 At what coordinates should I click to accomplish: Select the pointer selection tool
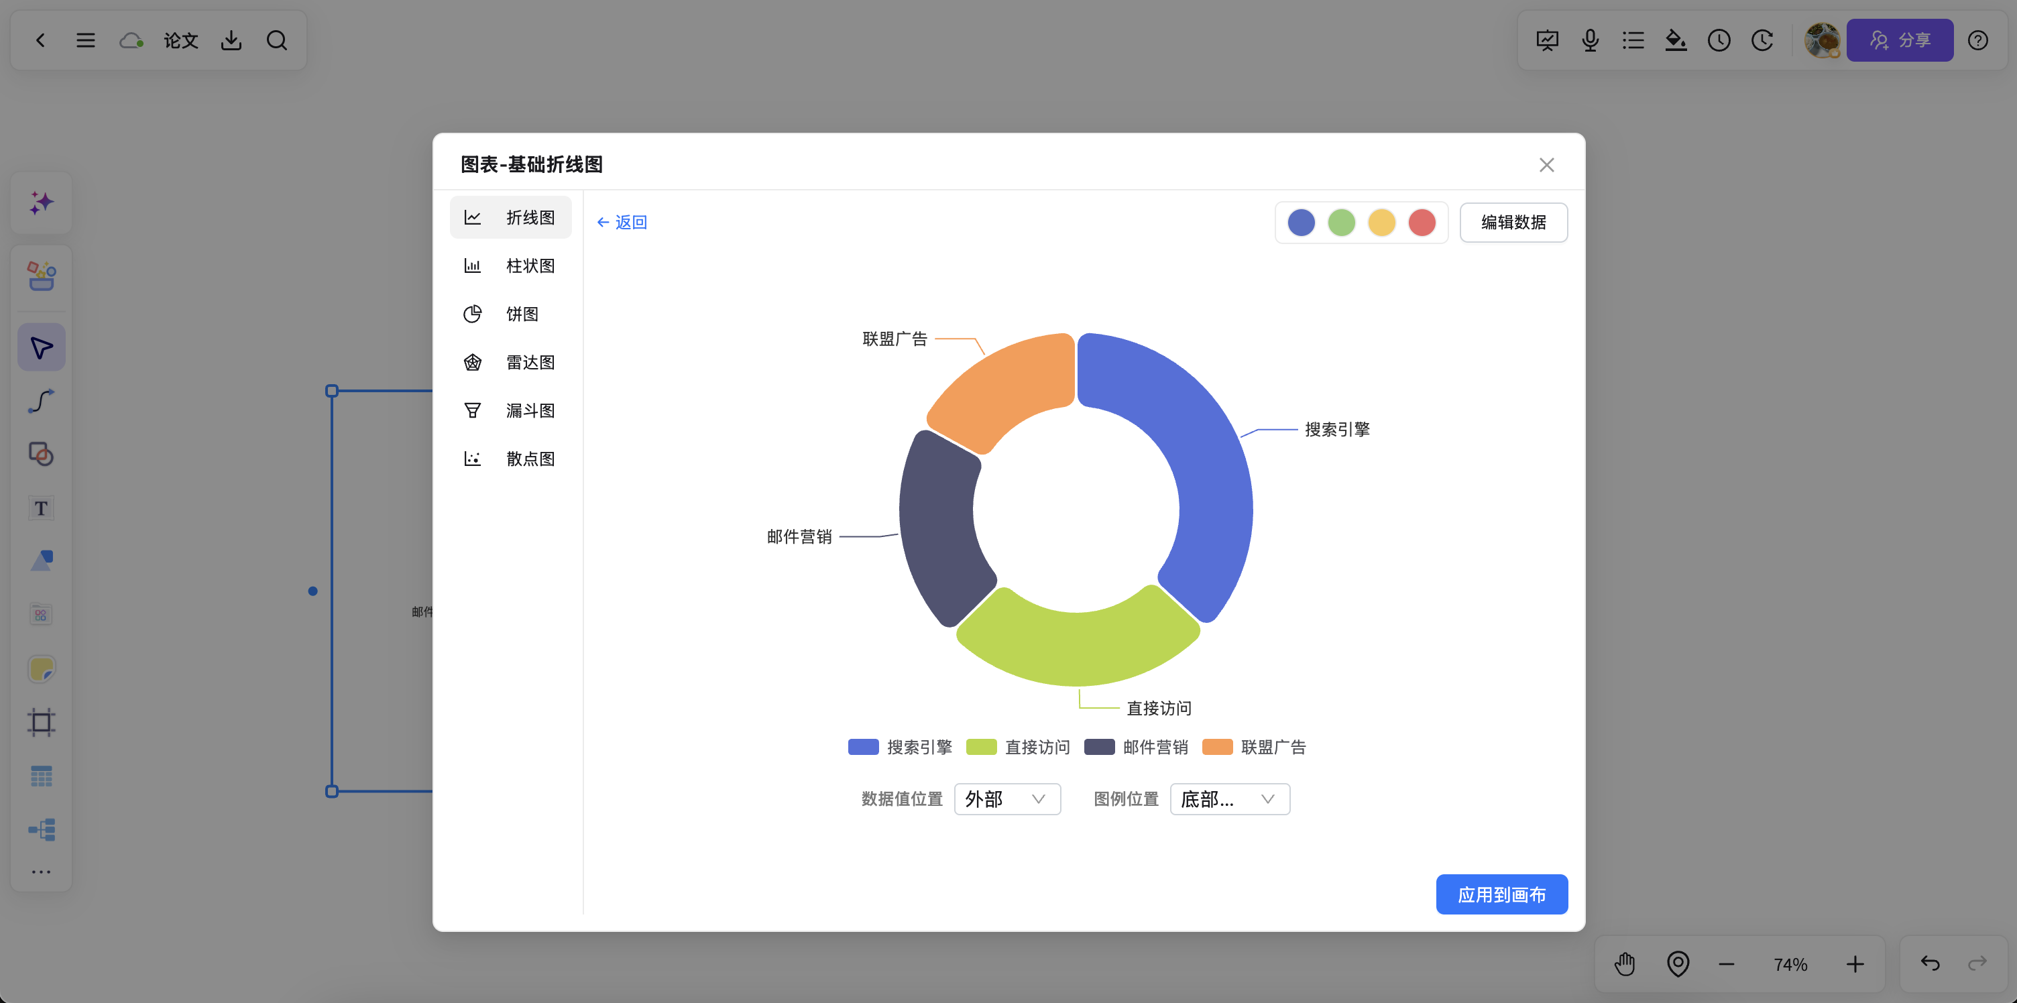pos(42,347)
